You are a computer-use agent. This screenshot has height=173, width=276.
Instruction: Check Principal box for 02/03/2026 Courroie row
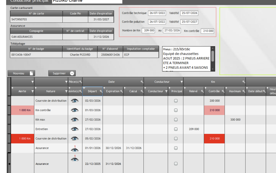pyautogui.click(x=176, y=101)
